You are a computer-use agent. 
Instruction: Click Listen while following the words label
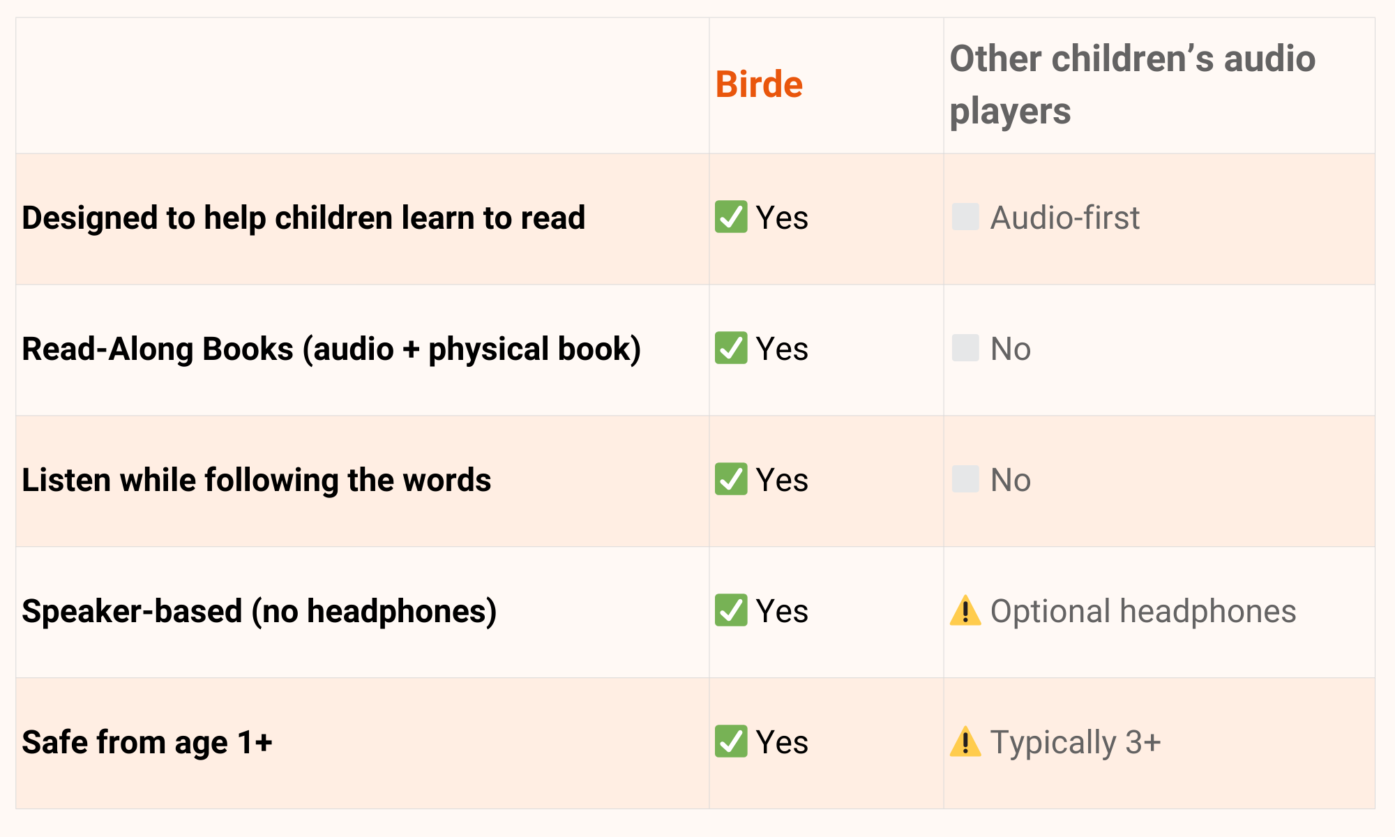pos(256,480)
